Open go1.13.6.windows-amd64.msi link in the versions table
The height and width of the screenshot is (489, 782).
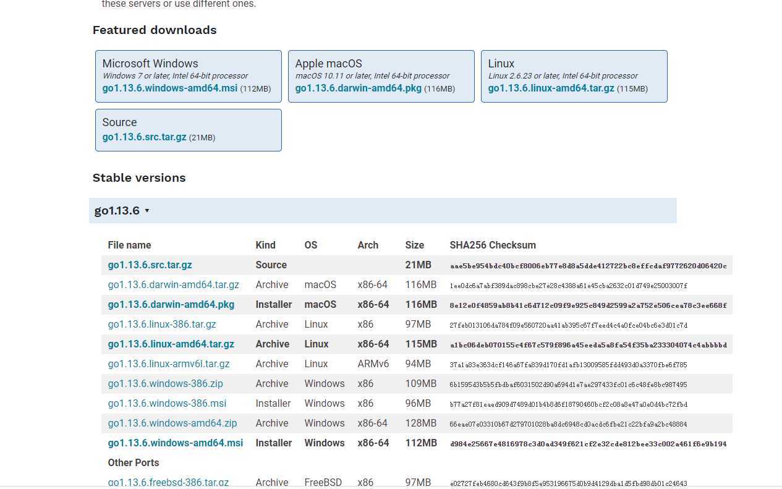point(176,443)
